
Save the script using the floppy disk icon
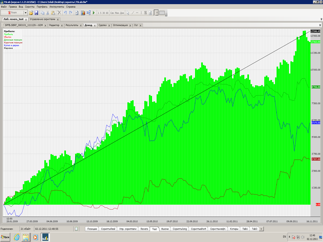click(x=36, y=13)
